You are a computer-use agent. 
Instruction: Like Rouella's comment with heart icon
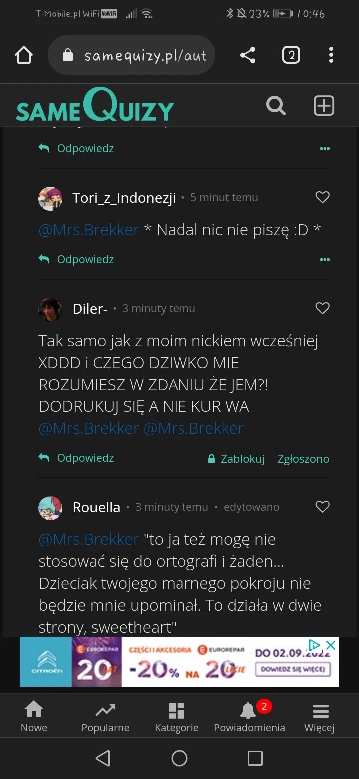coord(323,507)
